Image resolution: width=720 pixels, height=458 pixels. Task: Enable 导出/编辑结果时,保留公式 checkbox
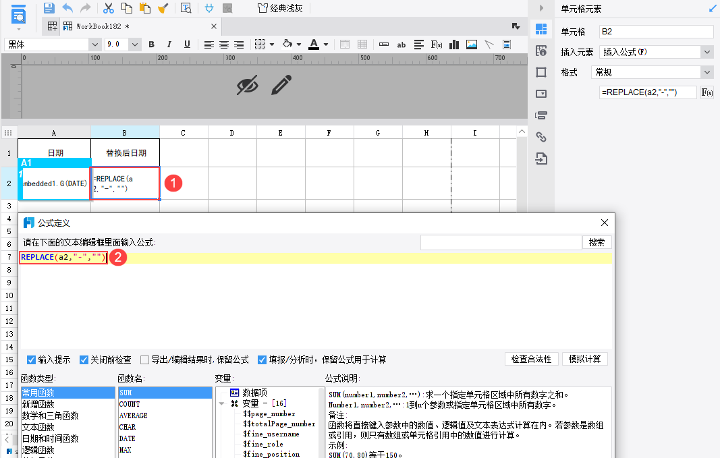pos(144,360)
